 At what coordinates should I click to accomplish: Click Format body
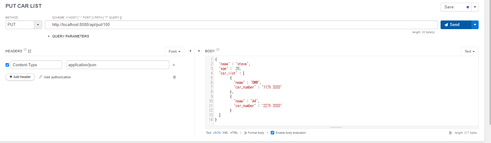(254, 133)
